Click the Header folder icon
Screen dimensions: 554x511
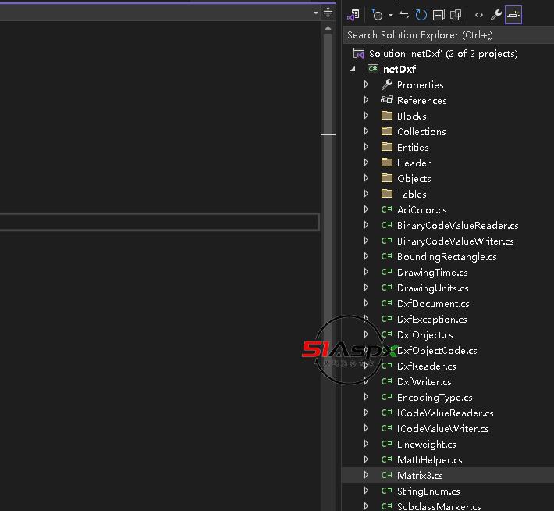pyautogui.click(x=387, y=162)
